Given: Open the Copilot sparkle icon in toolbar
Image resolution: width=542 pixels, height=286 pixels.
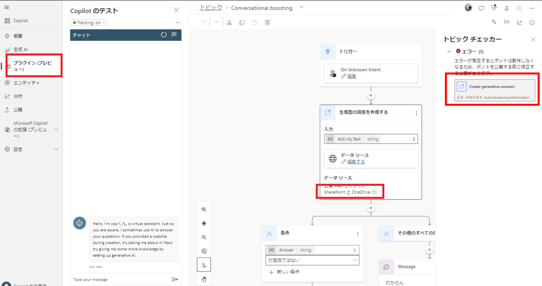Looking at the screenshot, I should click(494, 22).
